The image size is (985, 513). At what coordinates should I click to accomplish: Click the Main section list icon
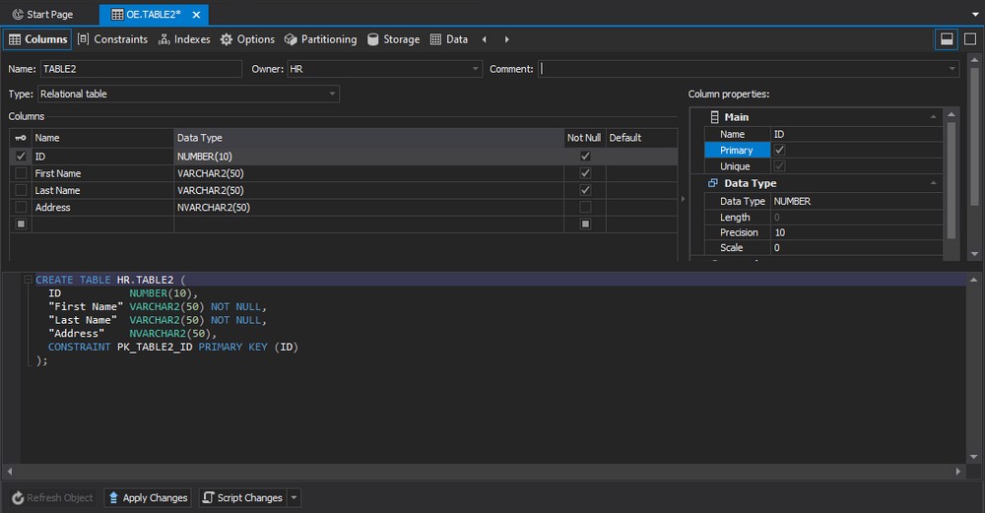[714, 117]
